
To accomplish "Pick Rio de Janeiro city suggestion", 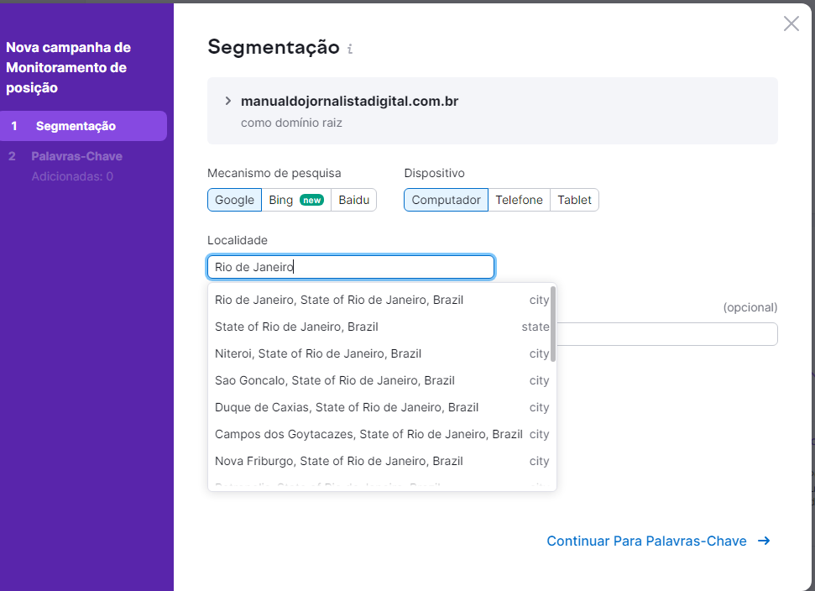I will [x=339, y=300].
